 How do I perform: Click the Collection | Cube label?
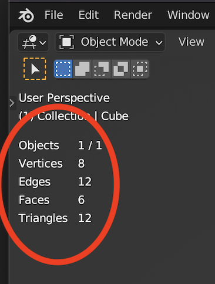click(x=73, y=116)
